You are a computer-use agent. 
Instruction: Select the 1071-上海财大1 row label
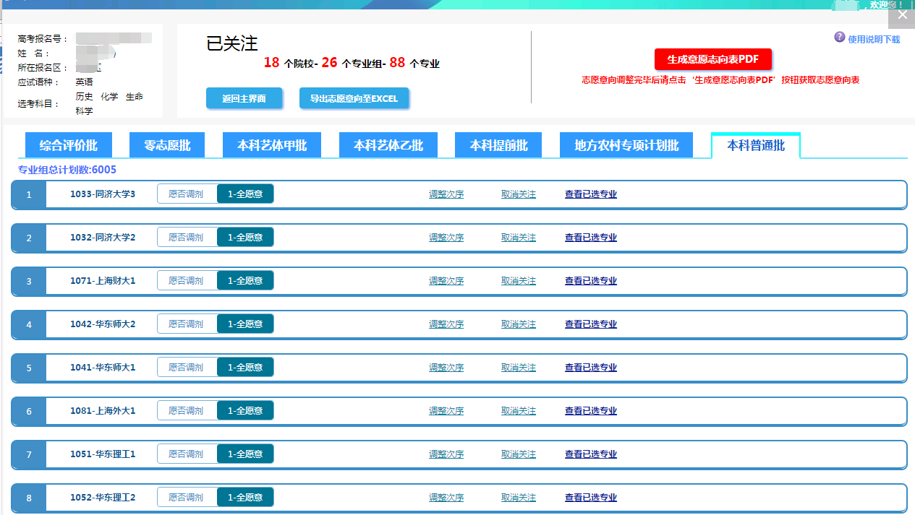103,281
